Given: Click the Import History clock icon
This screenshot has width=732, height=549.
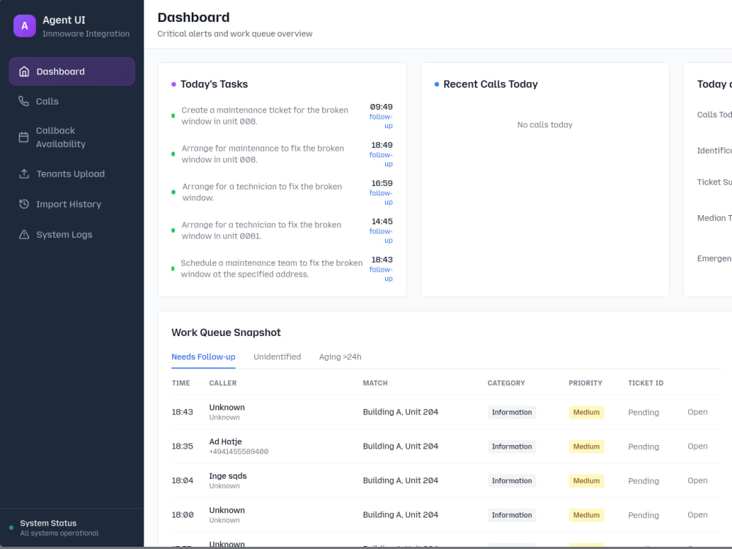Looking at the screenshot, I should click(x=24, y=204).
